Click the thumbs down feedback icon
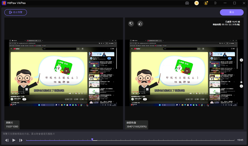This screenshot has height=146, width=248. pyautogui.click(x=131, y=24)
